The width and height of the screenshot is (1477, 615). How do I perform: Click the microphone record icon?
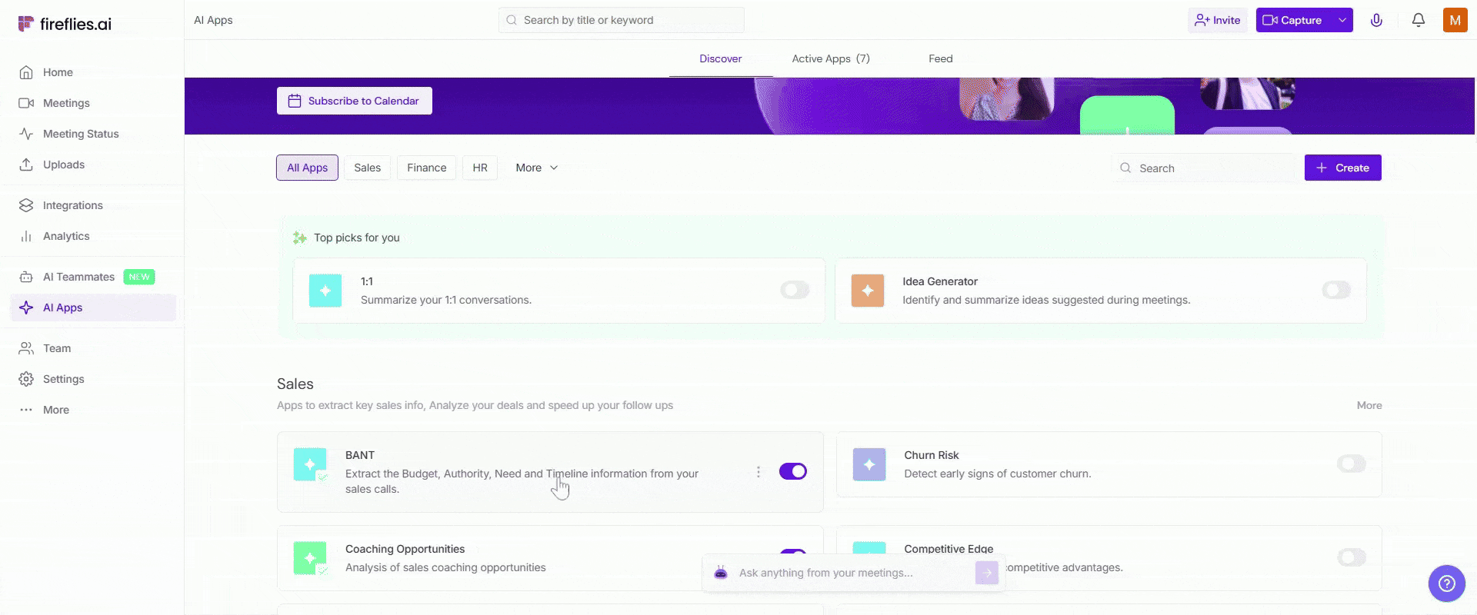tap(1376, 20)
